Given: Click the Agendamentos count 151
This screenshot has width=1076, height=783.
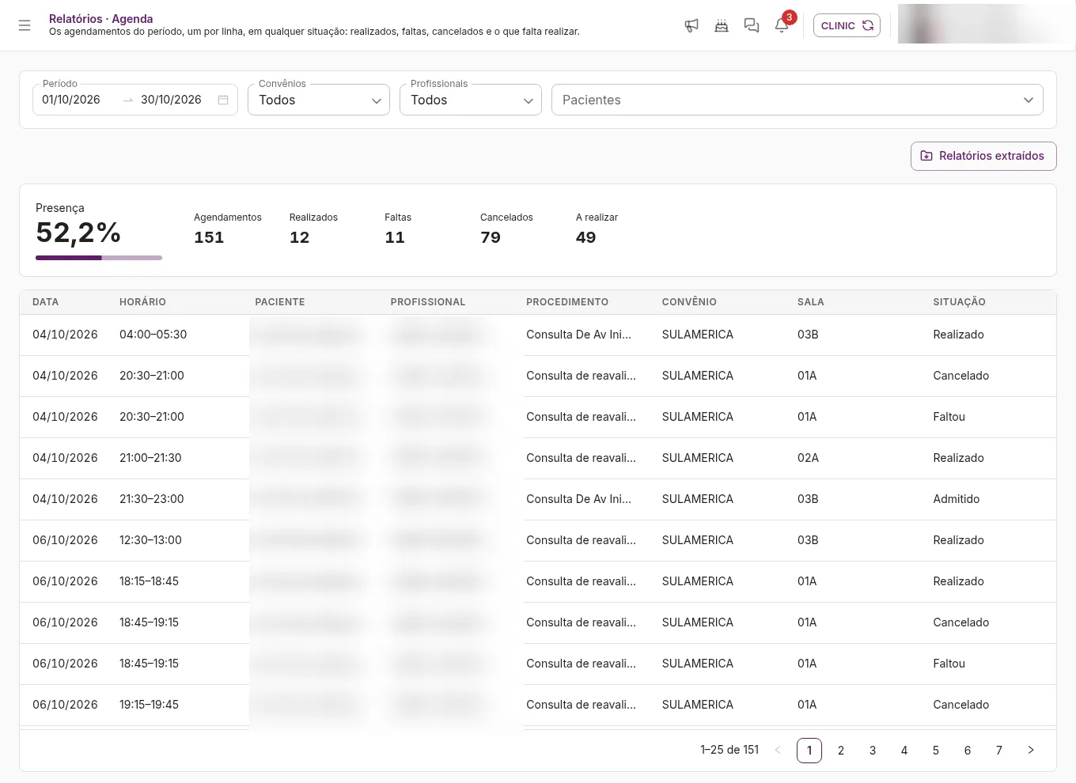Looking at the screenshot, I should [209, 237].
